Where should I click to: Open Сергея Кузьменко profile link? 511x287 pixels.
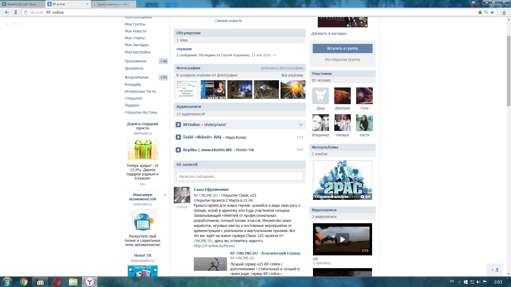pos(235,55)
